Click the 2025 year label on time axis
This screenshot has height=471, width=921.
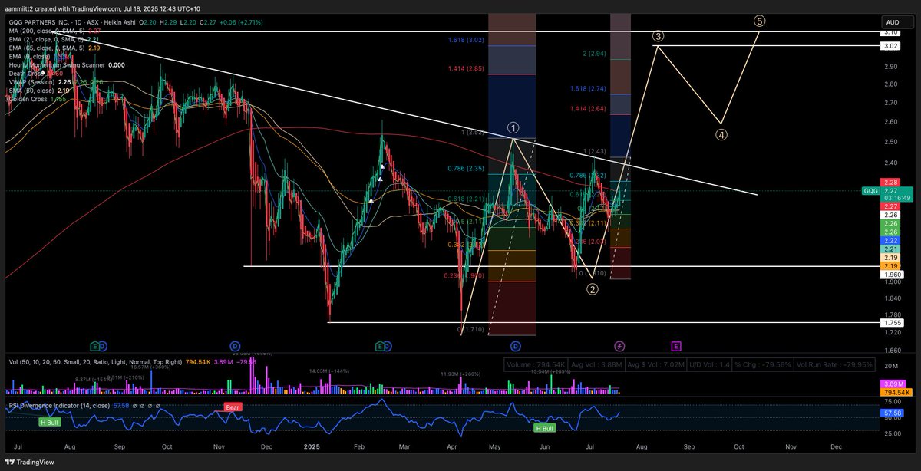[311, 445]
